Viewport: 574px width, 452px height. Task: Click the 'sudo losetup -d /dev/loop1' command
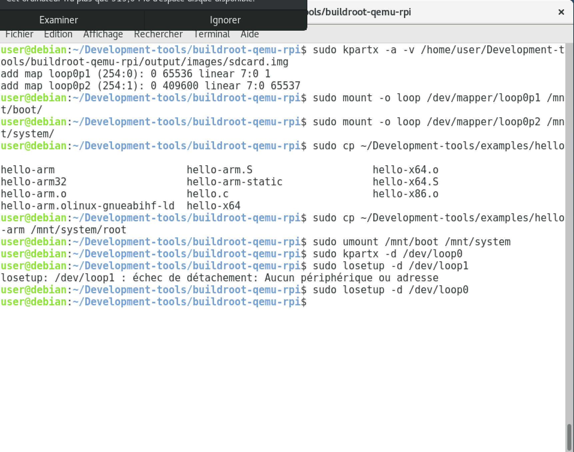coord(391,266)
